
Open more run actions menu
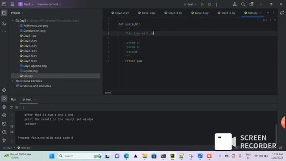pos(216,4)
